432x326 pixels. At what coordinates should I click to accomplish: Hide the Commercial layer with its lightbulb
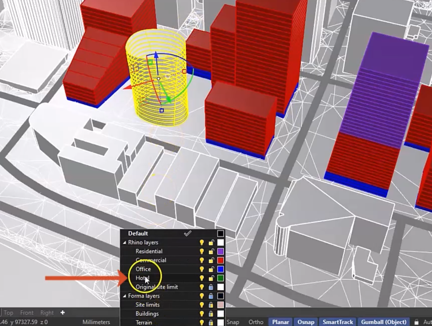pos(202,260)
